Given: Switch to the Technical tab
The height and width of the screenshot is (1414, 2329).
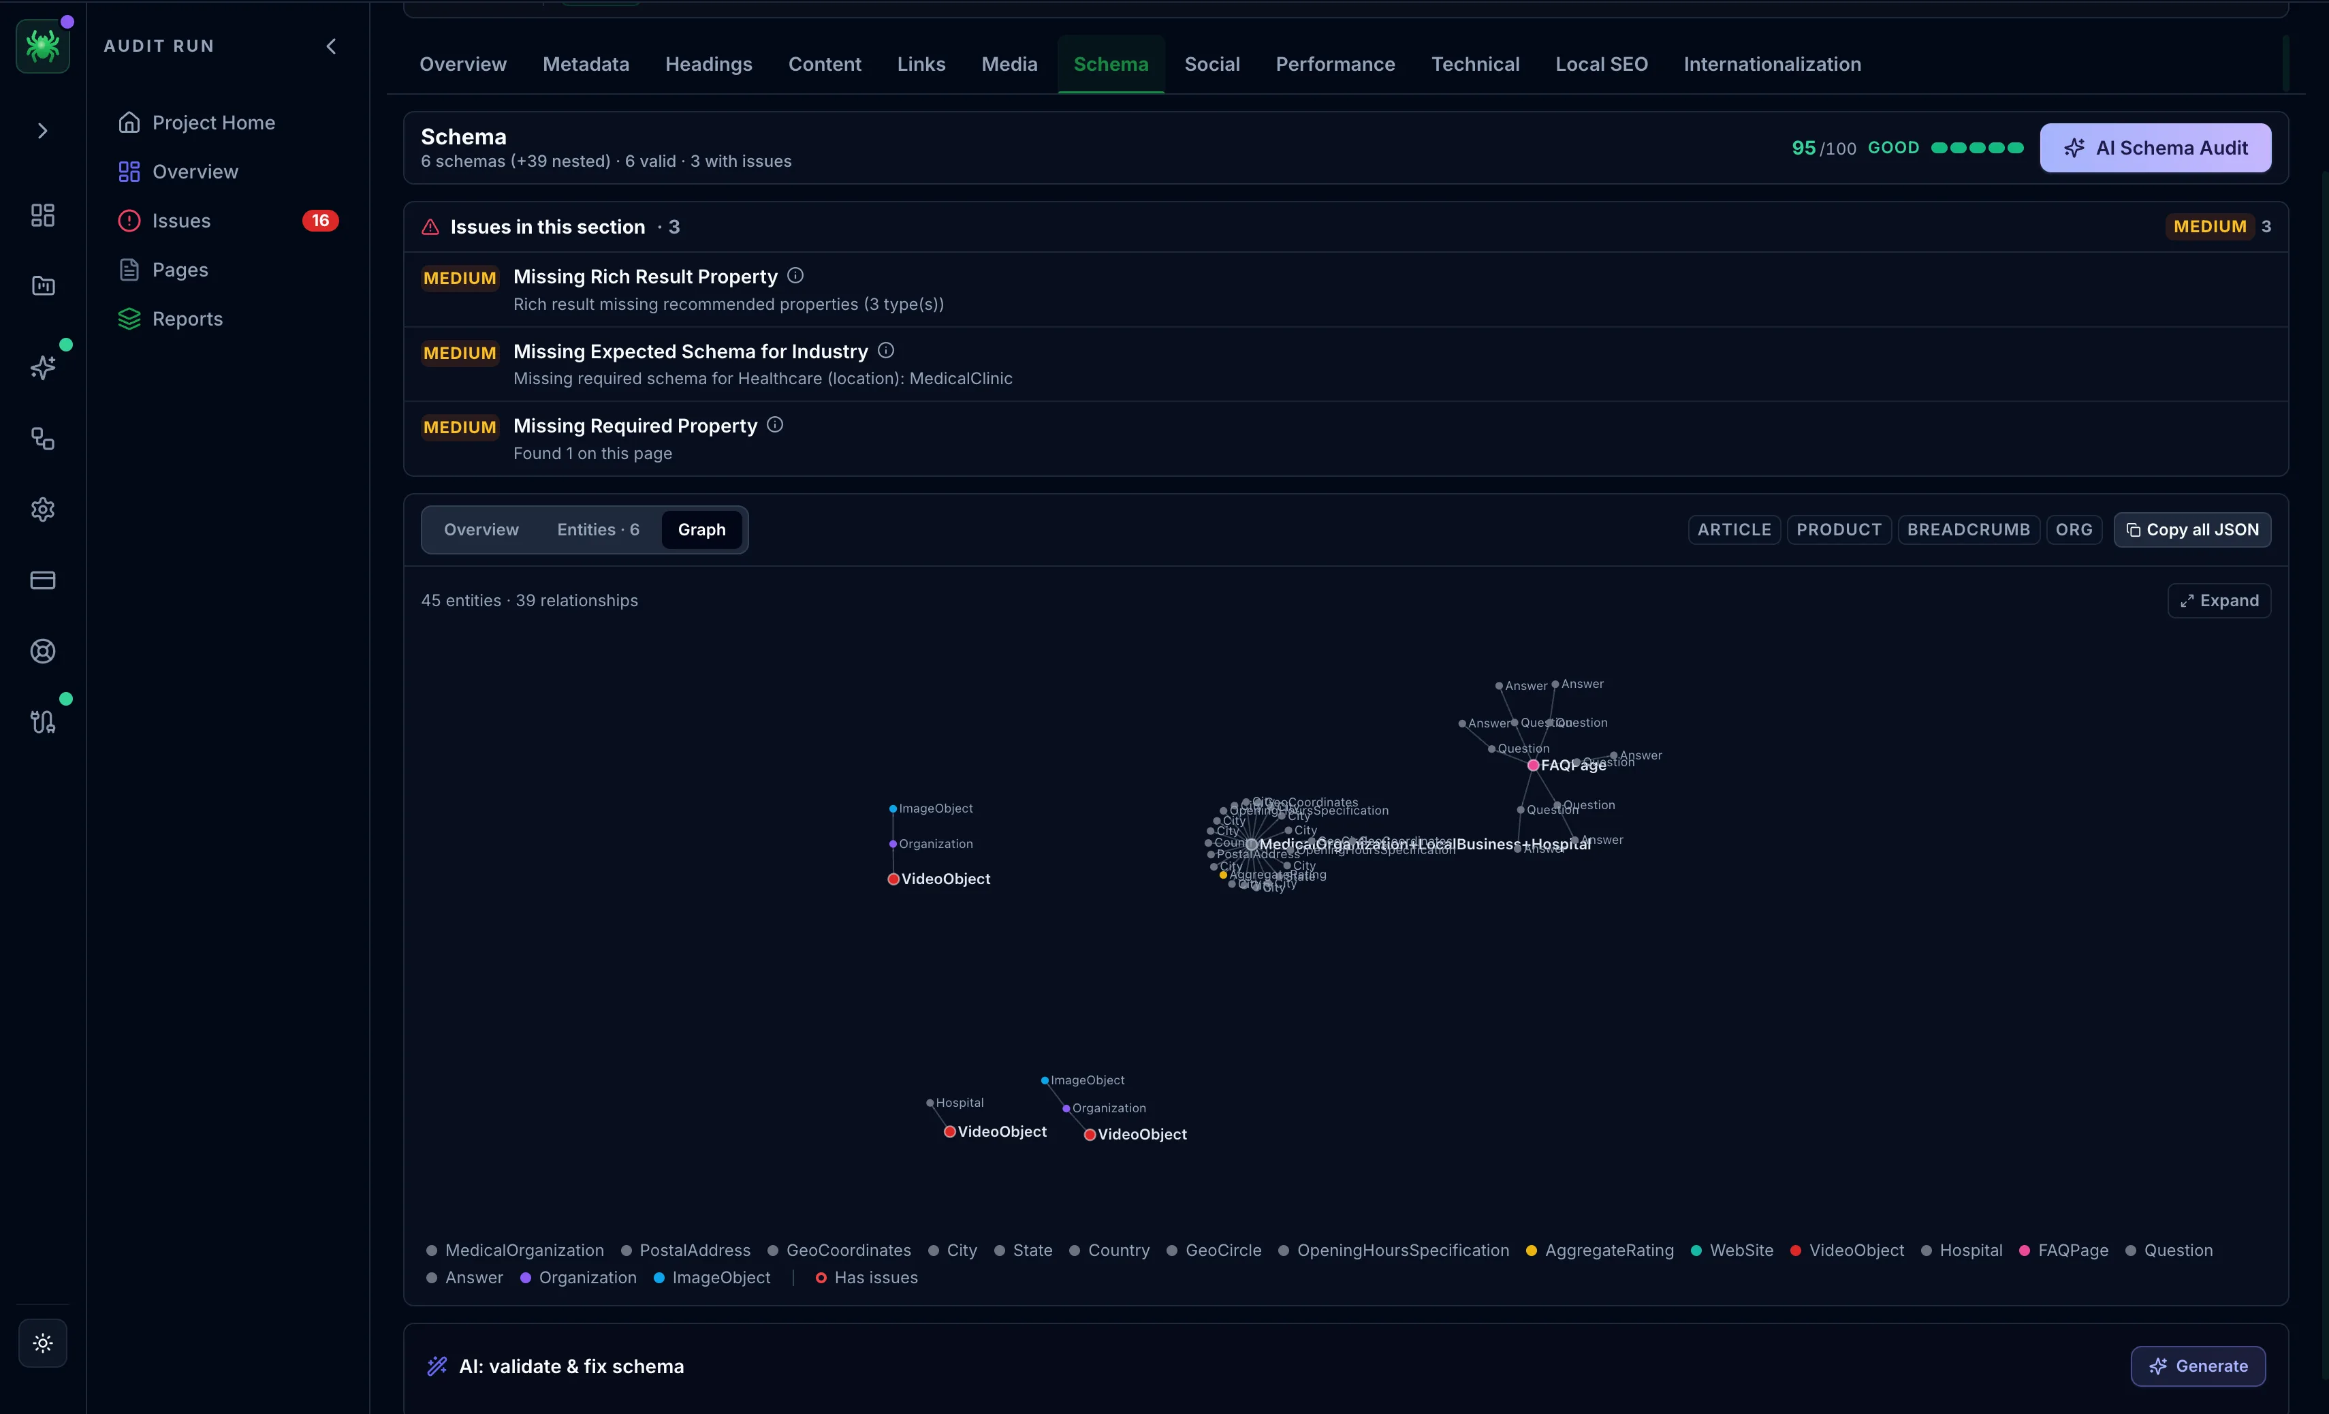Looking at the screenshot, I should [1476, 64].
